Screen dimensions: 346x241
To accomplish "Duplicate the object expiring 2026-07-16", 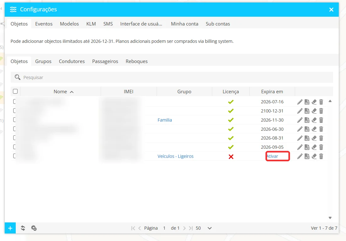I will 307,102.
